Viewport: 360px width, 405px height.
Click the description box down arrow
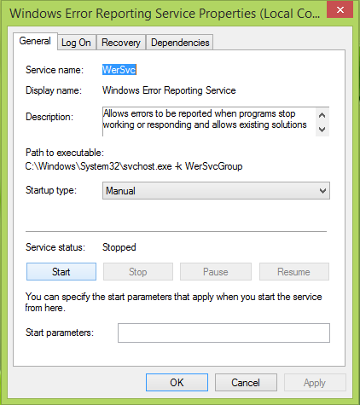[x=322, y=130]
